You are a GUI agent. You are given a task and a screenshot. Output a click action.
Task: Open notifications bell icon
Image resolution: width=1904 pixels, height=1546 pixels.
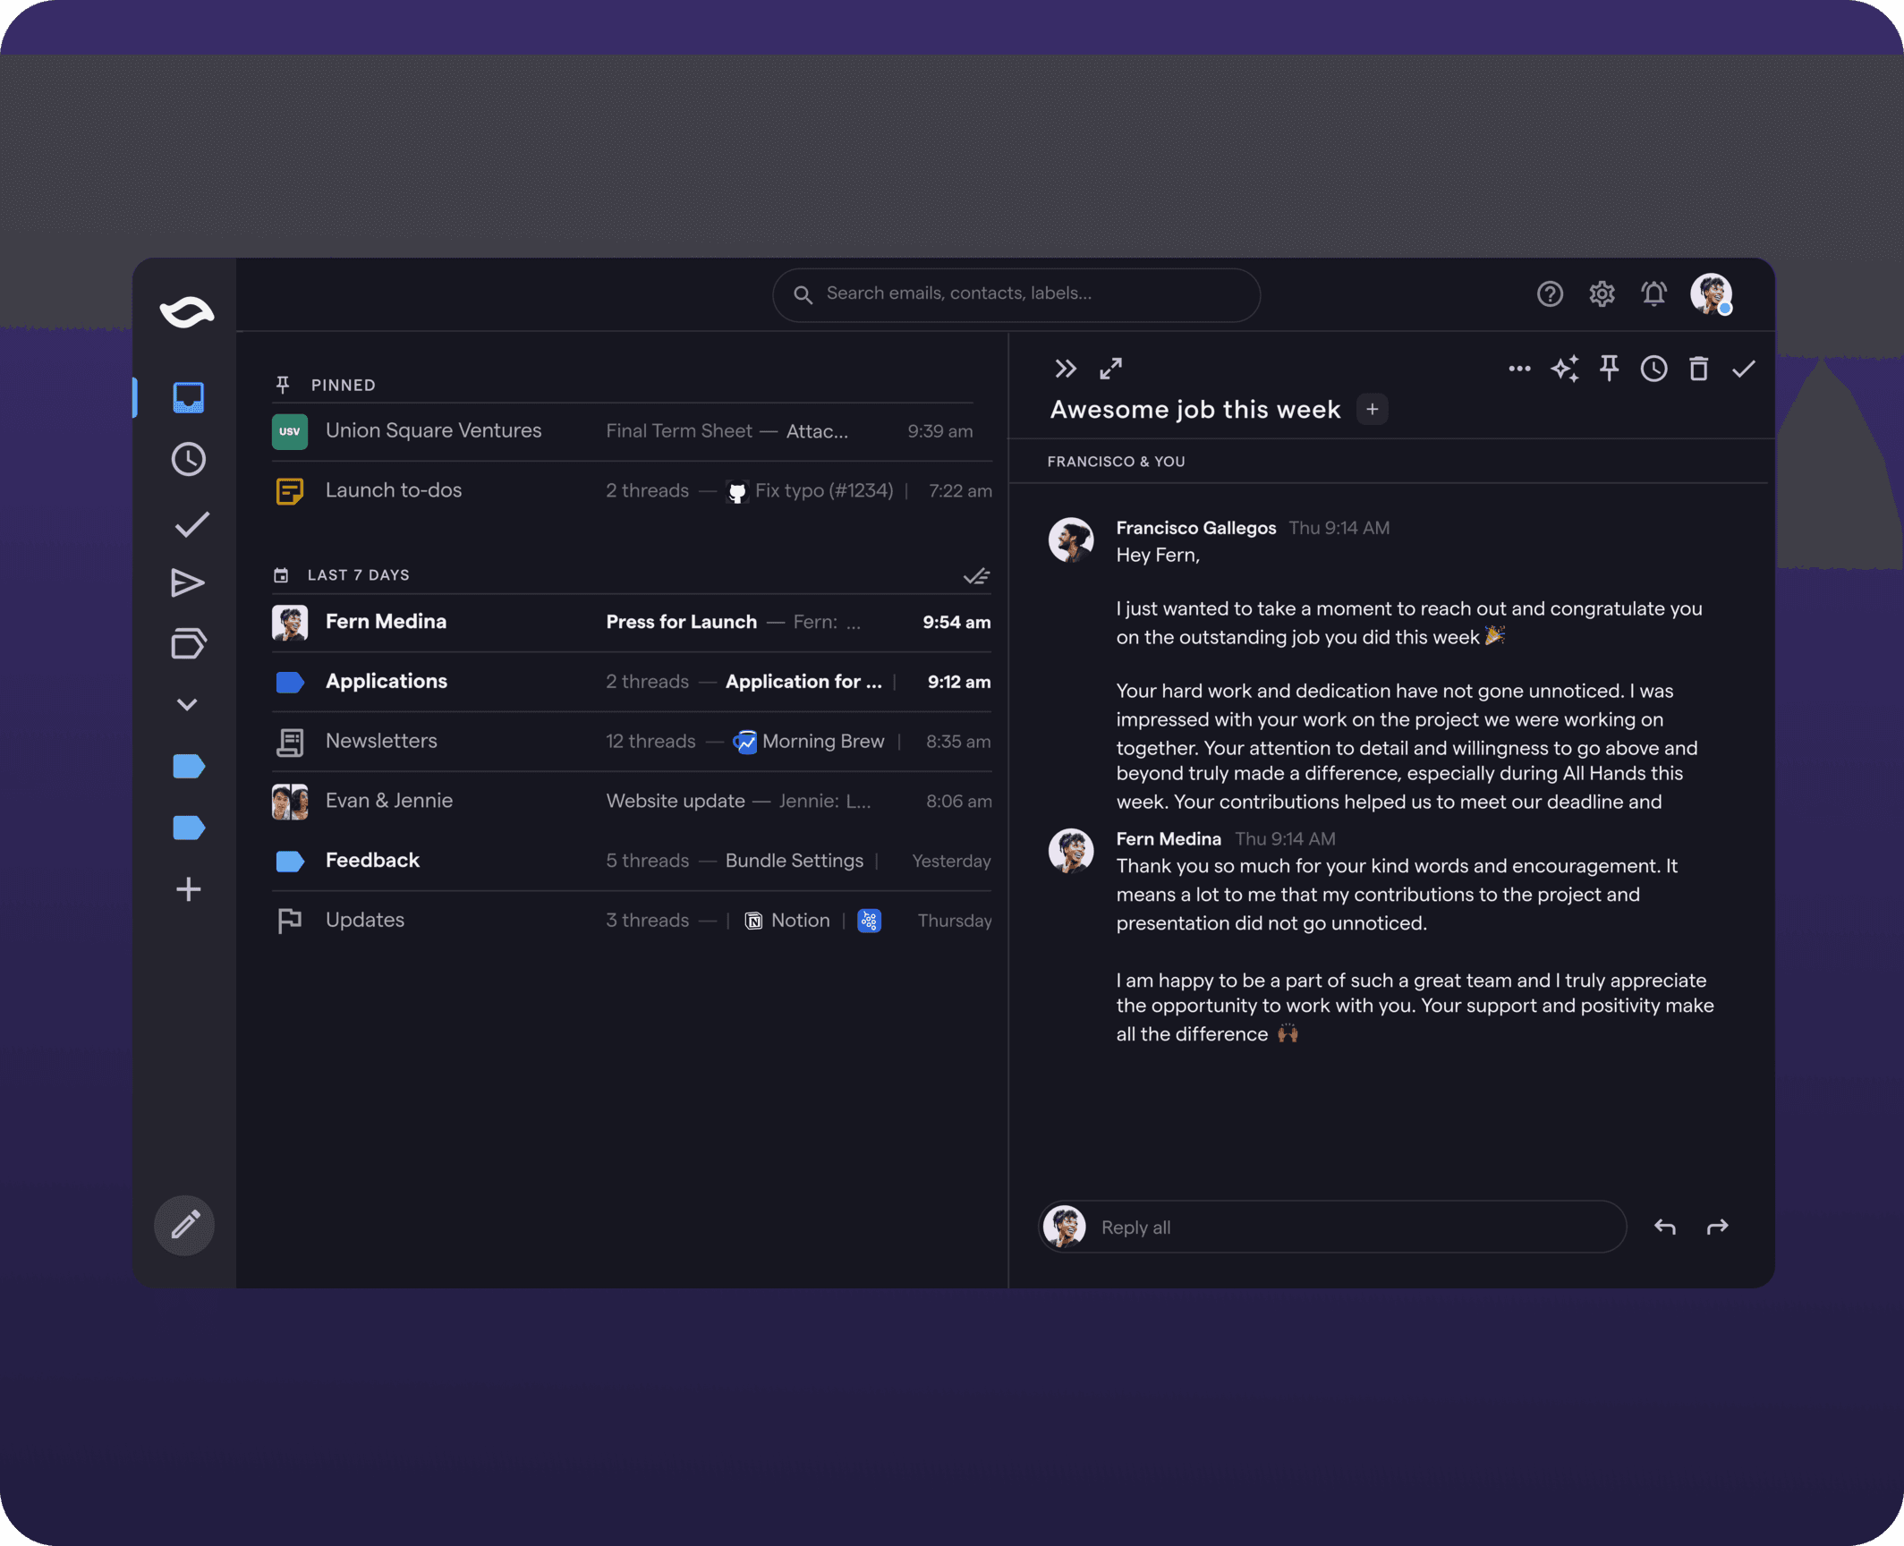[1653, 294]
